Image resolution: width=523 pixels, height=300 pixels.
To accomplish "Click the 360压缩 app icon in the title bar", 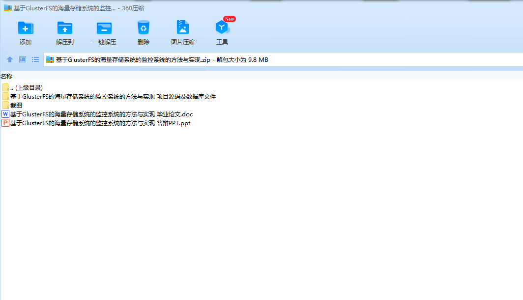I will click(8, 8).
